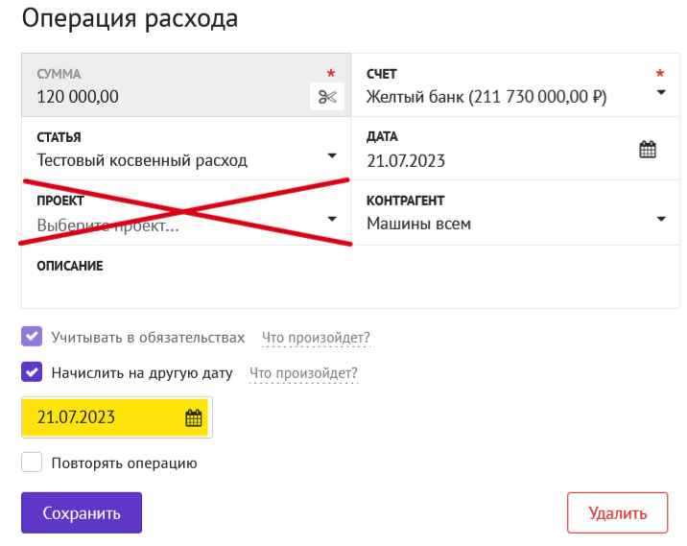Click the Описание text field
Screen dimensions: 687x546
coord(350,288)
